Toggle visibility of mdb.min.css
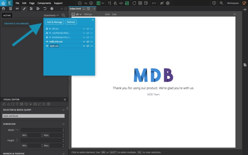Image resolution: width=248 pixels, height=155 pixels. [47, 42]
